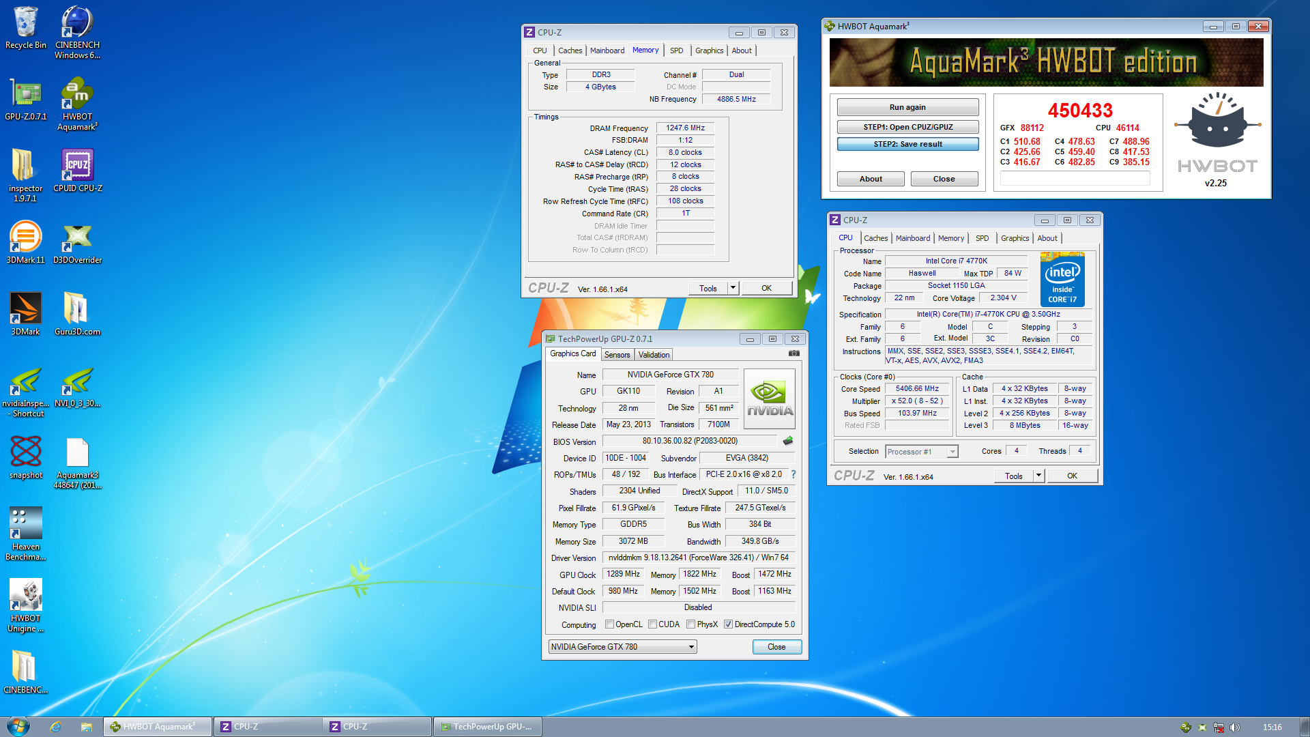Open the Guru3D.com folder icon
This screenshot has width=1310, height=737.
coord(77,314)
